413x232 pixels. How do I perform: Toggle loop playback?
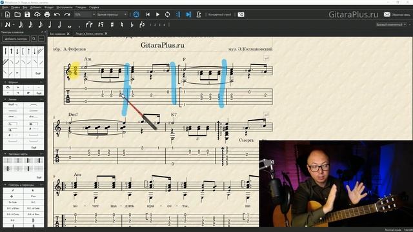coord(168,14)
